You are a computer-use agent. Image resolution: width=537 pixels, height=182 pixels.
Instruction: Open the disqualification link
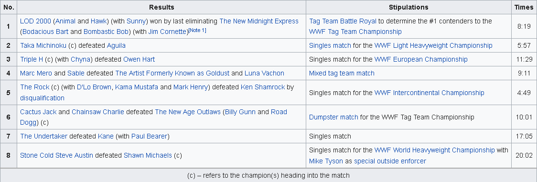tap(42, 98)
